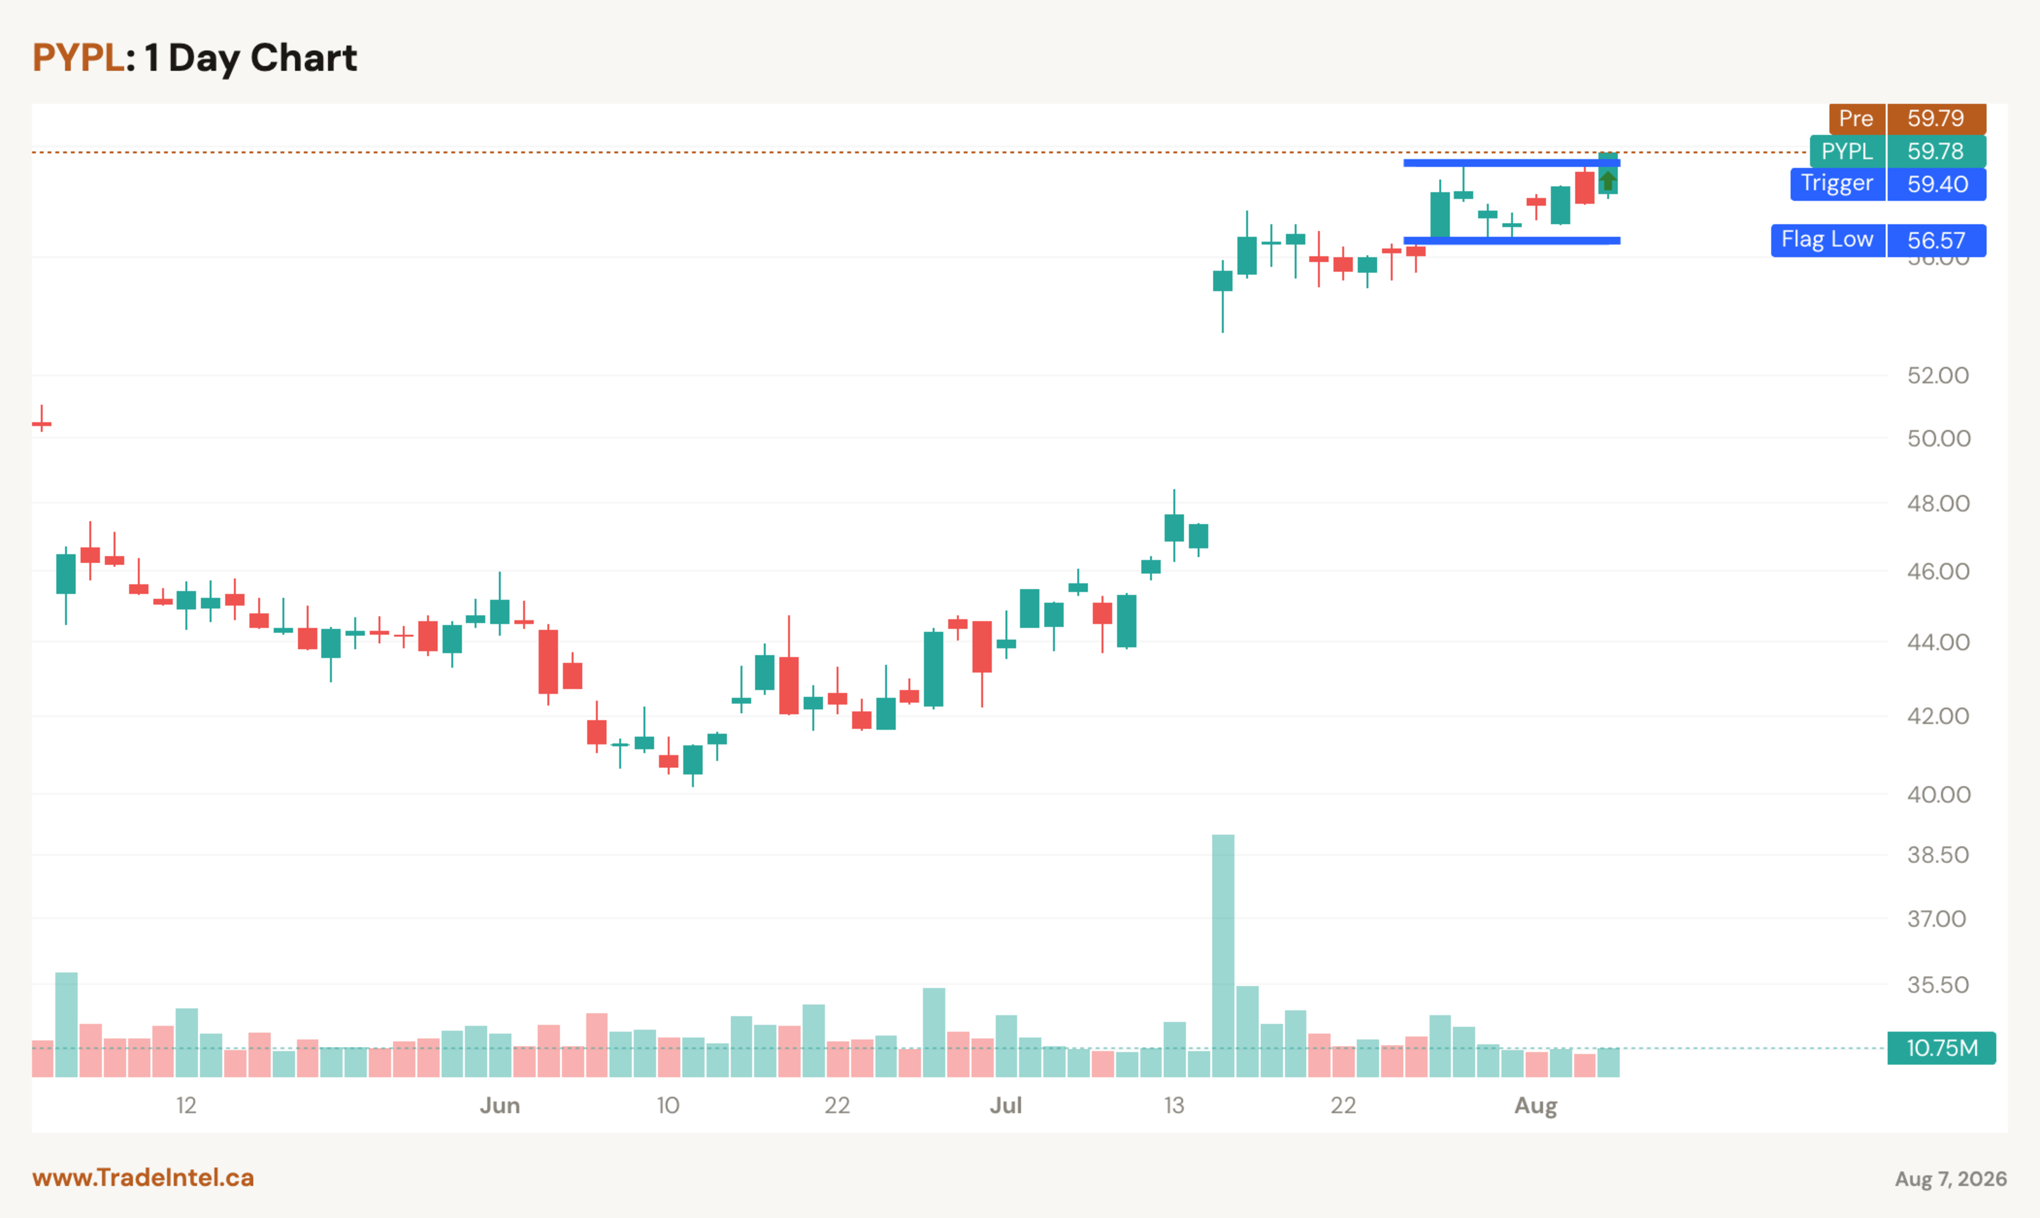This screenshot has height=1218, width=2040.
Task: Click the Jun date axis label
Action: 500,1105
